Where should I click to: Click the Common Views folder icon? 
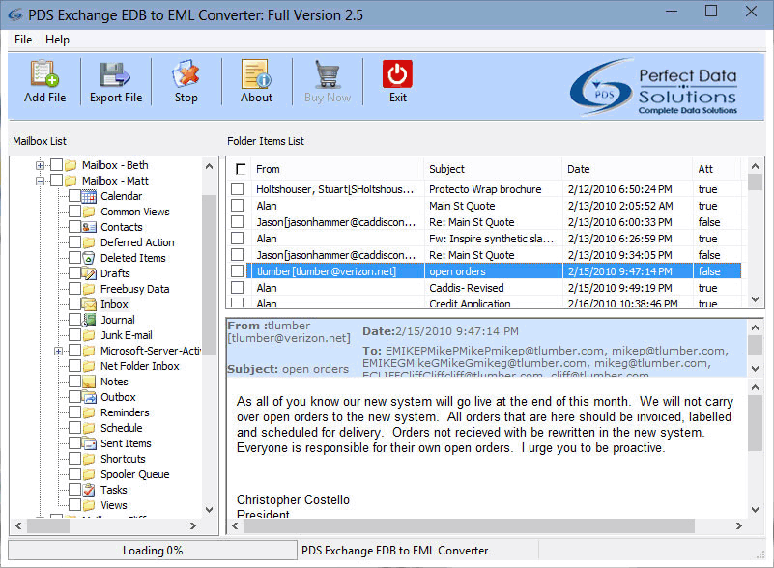89,212
